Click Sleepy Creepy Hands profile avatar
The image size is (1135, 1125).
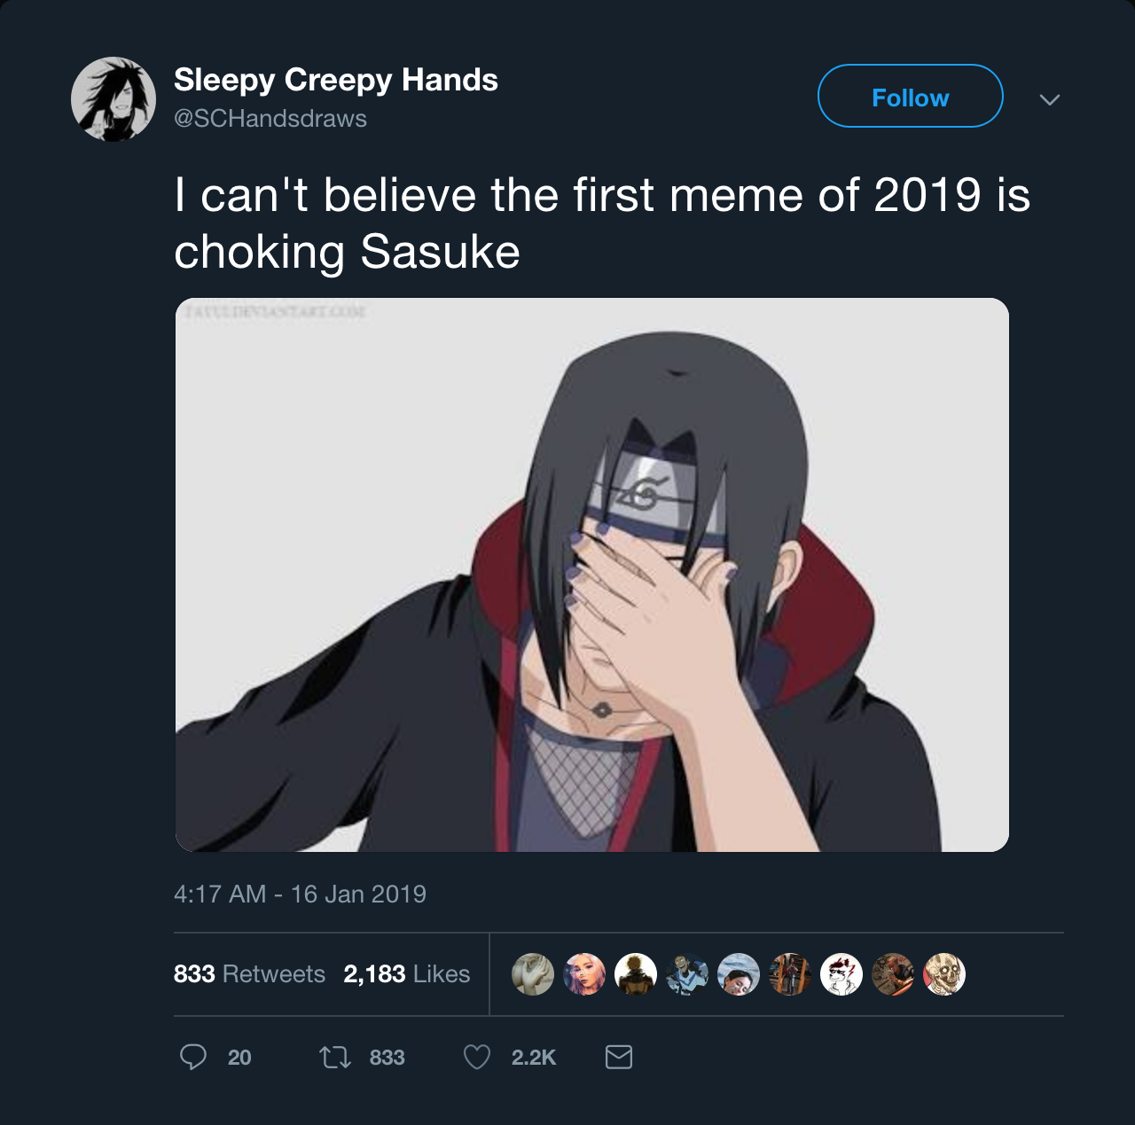coord(112,98)
